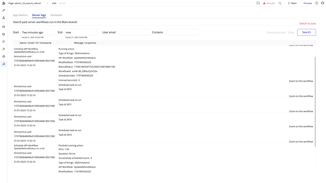Open the 4 issues warning indicator
Screen dimensions: 326x183
coord(269,3)
